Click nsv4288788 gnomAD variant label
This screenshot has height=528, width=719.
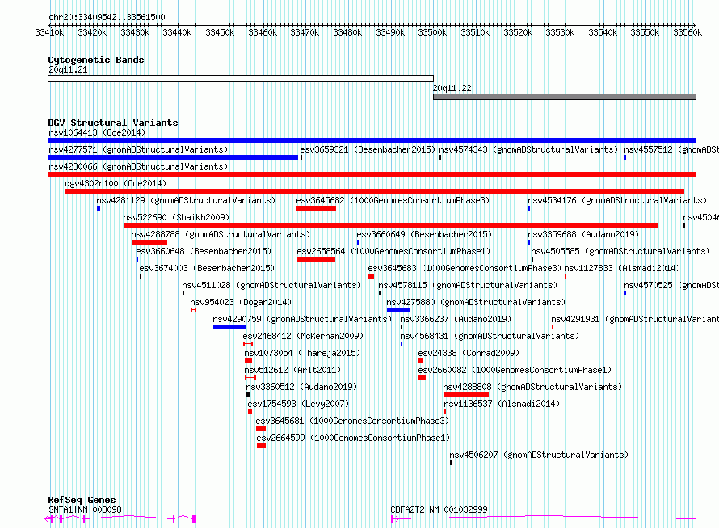[x=221, y=235]
